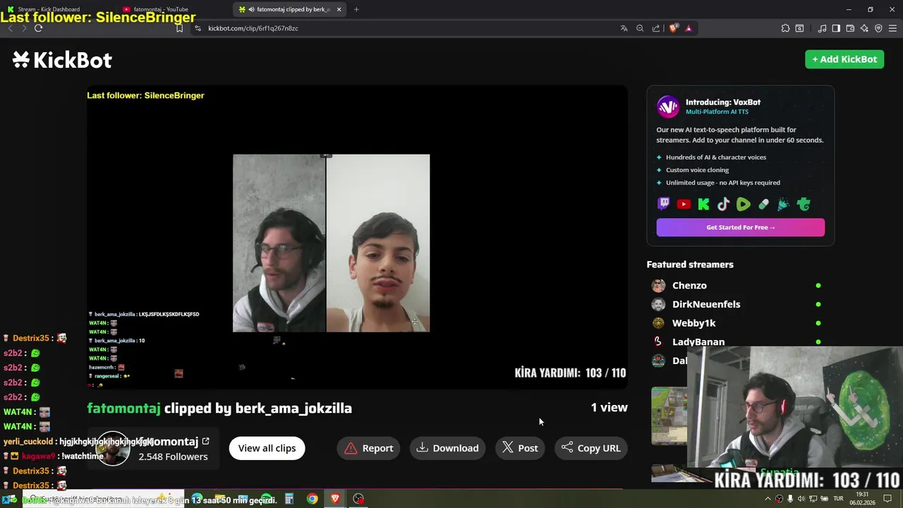
Task: Open featured streamer Webby1k
Action: point(693,323)
